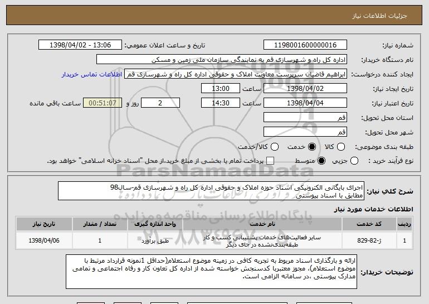
Task: Click the شهر محل تحویل field
Action: click(x=305, y=132)
